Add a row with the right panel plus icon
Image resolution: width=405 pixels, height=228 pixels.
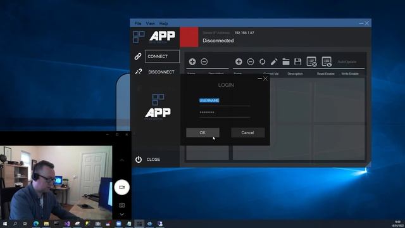[239, 61]
